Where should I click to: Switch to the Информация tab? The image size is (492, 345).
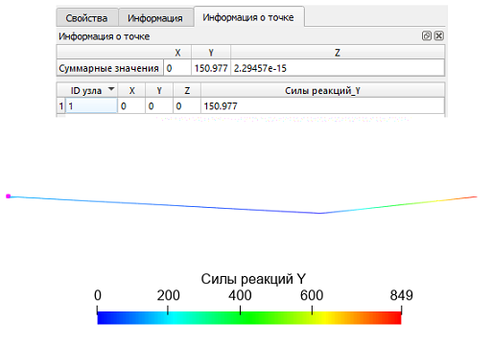(x=155, y=18)
